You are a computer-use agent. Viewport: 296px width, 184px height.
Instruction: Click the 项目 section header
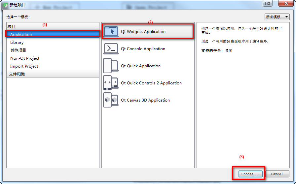click(53, 26)
